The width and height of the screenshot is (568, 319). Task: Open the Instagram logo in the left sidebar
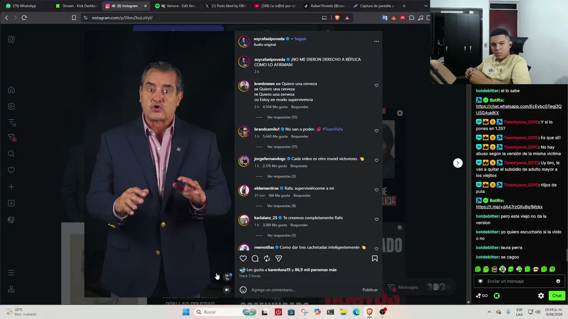coord(11,39)
